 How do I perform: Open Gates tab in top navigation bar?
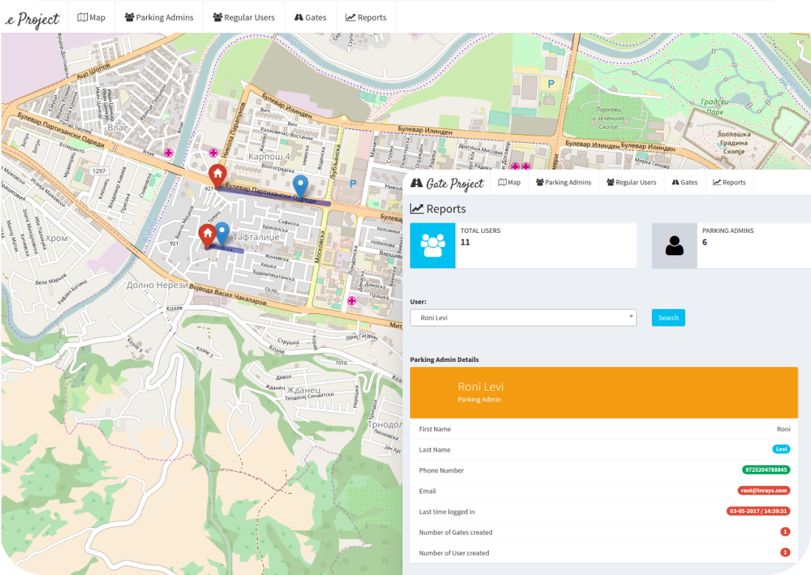(x=310, y=17)
